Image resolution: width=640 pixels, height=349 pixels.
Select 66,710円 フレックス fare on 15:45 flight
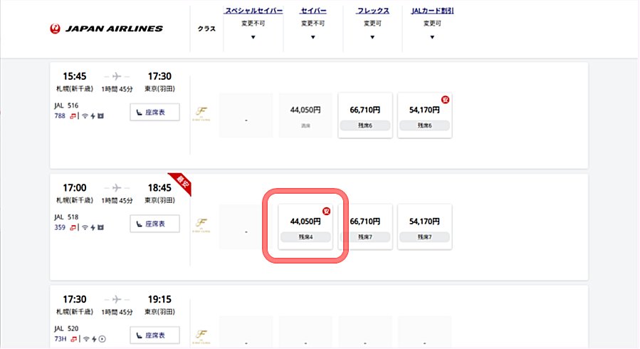point(365,115)
